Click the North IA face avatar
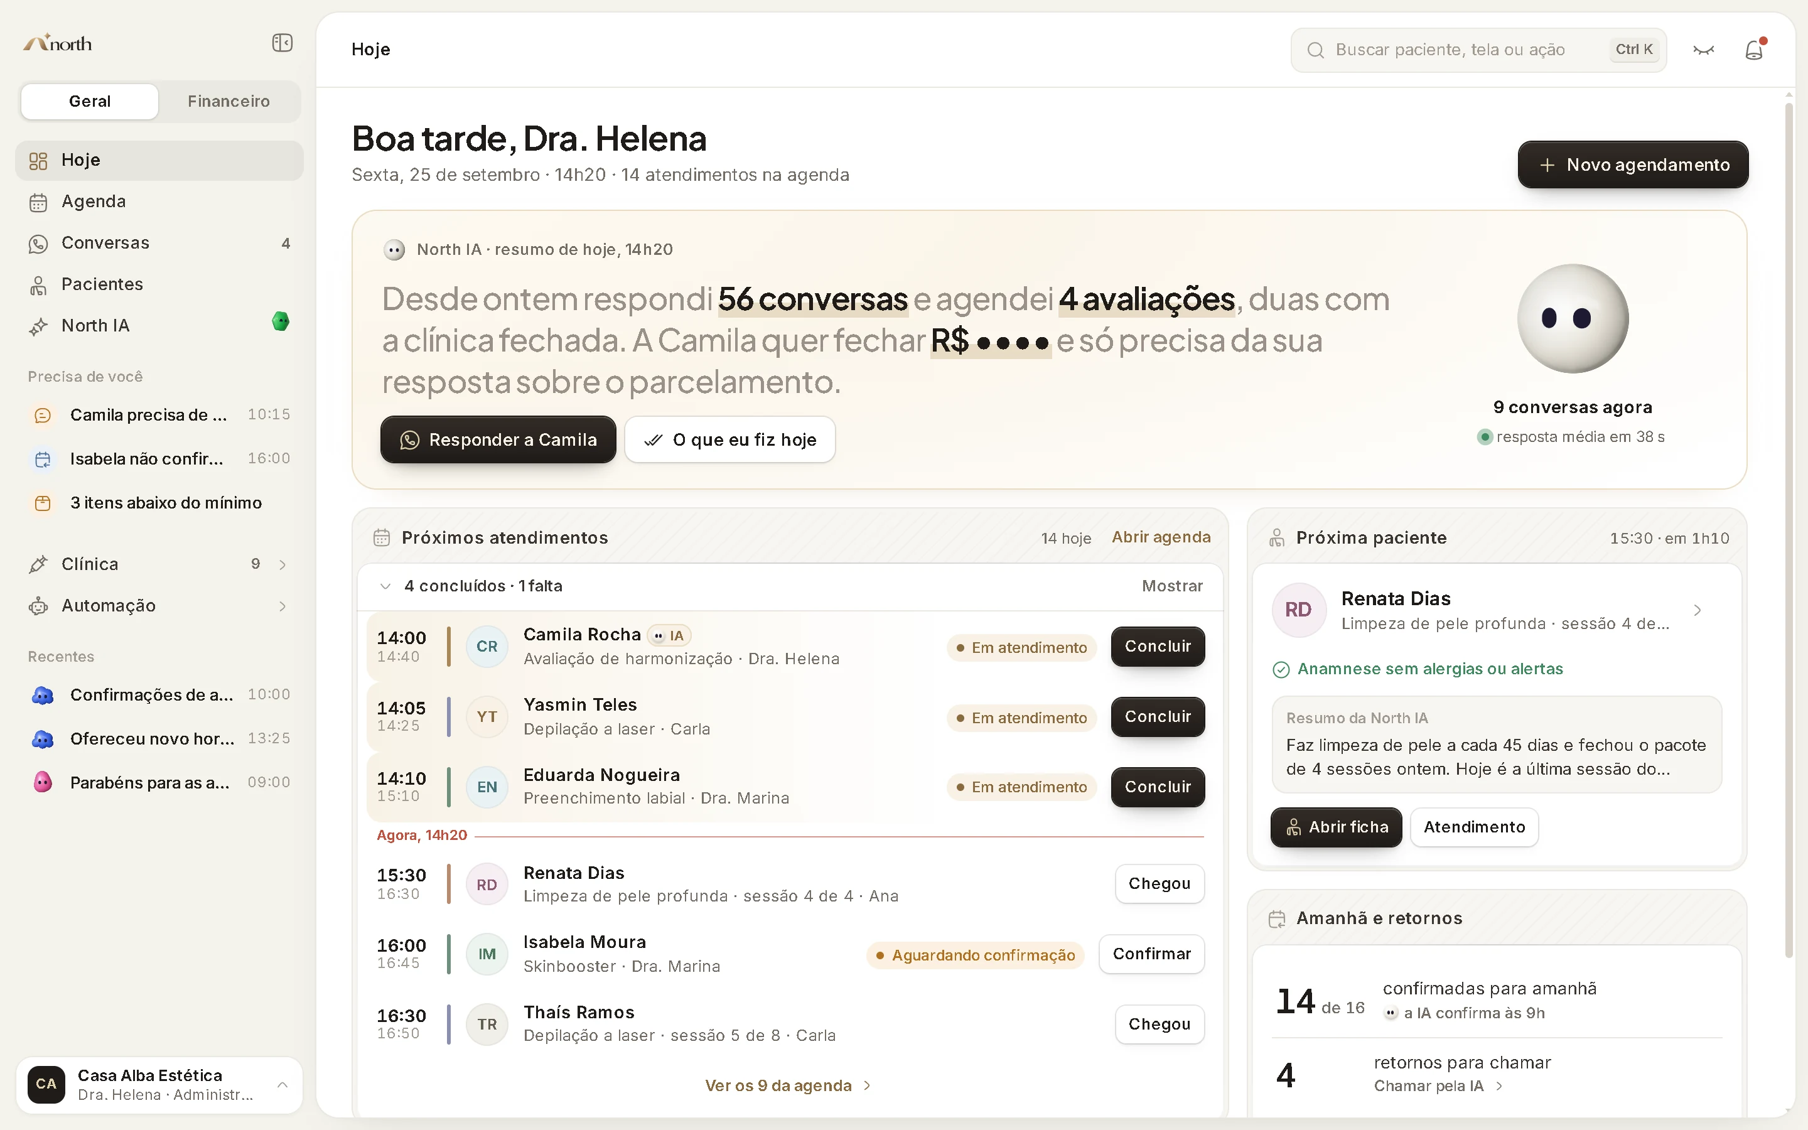Screen dimensions: 1808x1130 [1573, 318]
